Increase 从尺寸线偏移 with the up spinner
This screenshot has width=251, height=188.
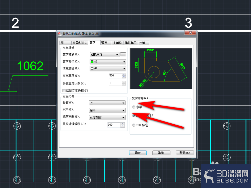tap(122, 124)
